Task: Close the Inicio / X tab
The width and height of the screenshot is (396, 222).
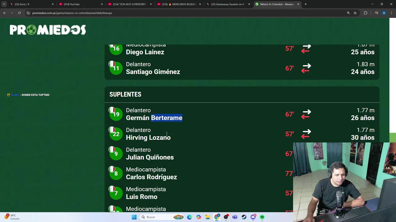Action: click(53, 4)
